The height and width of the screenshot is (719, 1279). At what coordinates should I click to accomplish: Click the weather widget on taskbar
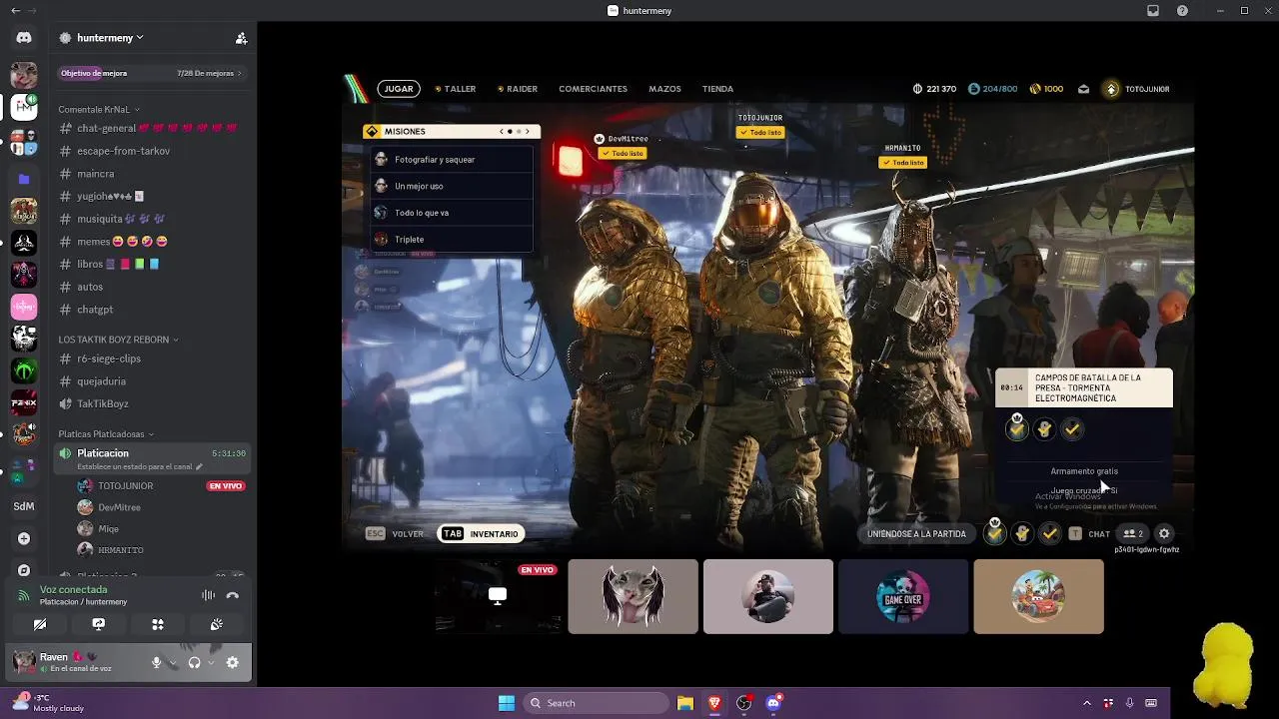tap(48, 703)
